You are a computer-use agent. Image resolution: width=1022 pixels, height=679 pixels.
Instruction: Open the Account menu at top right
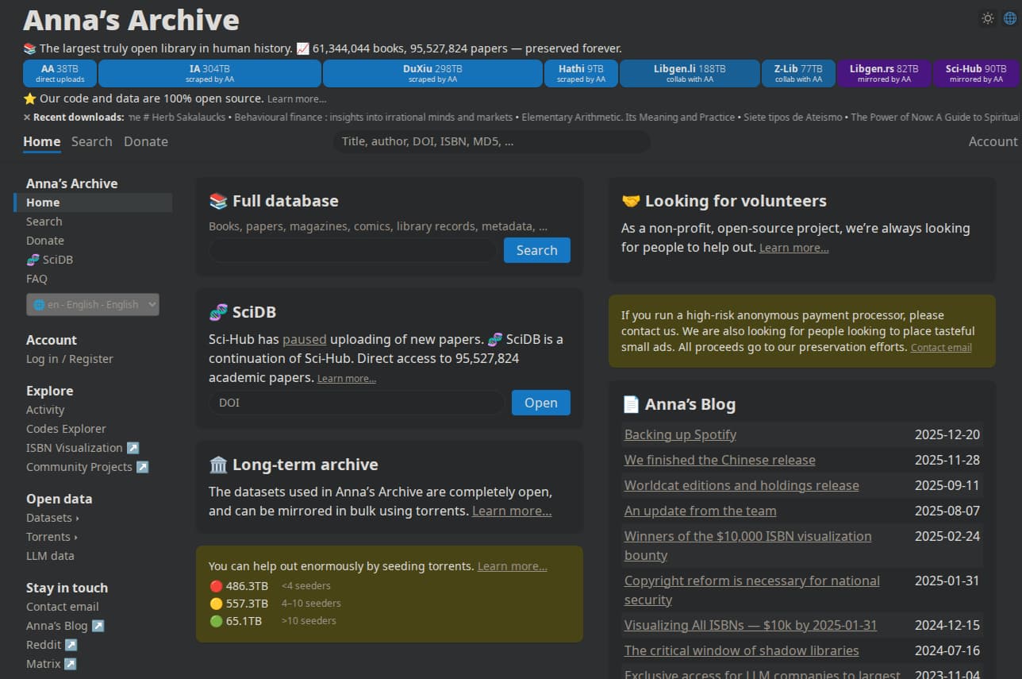click(x=993, y=141)
